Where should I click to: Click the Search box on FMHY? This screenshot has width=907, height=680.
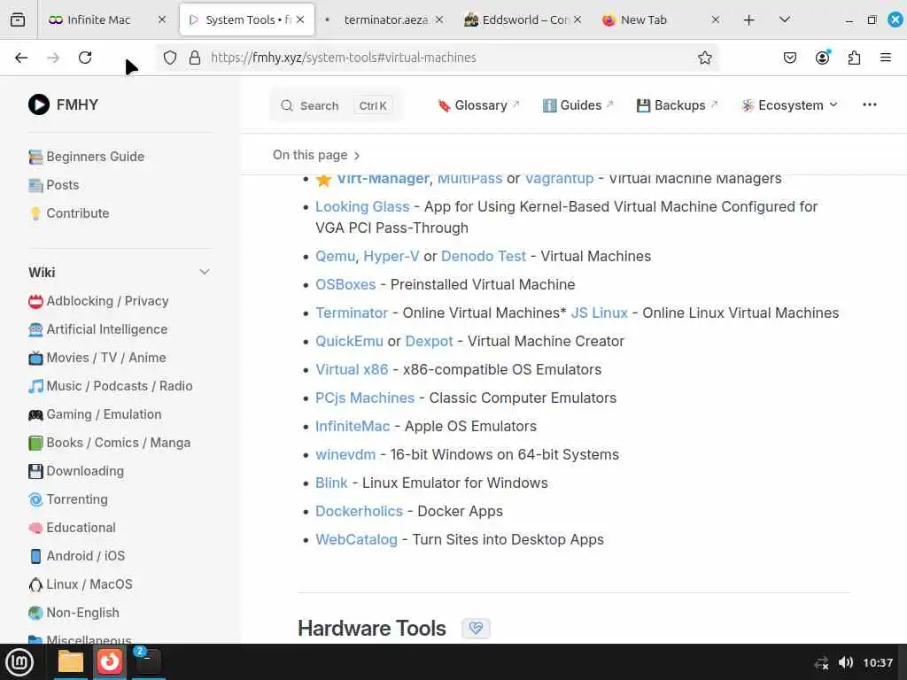[336, 106]
